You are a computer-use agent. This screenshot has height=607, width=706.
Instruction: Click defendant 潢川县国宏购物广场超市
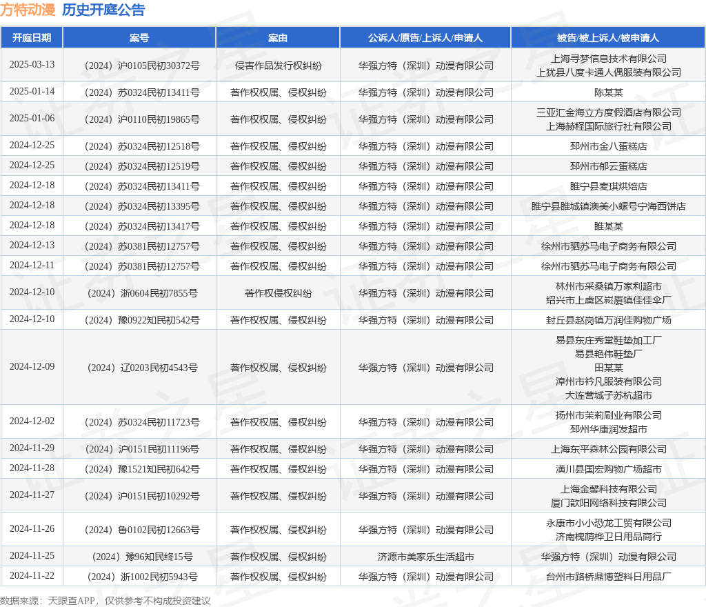click(x=609, y=469)
